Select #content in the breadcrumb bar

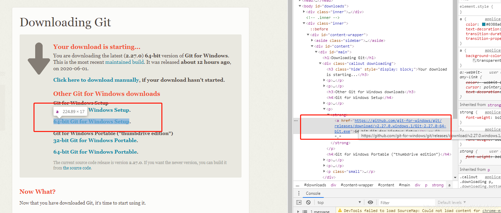click(x=386, y=185)
